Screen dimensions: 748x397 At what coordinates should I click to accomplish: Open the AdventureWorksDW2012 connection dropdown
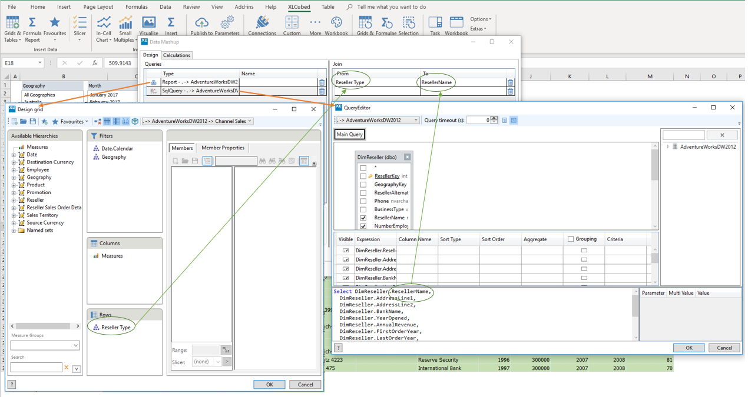coord(378,121)
